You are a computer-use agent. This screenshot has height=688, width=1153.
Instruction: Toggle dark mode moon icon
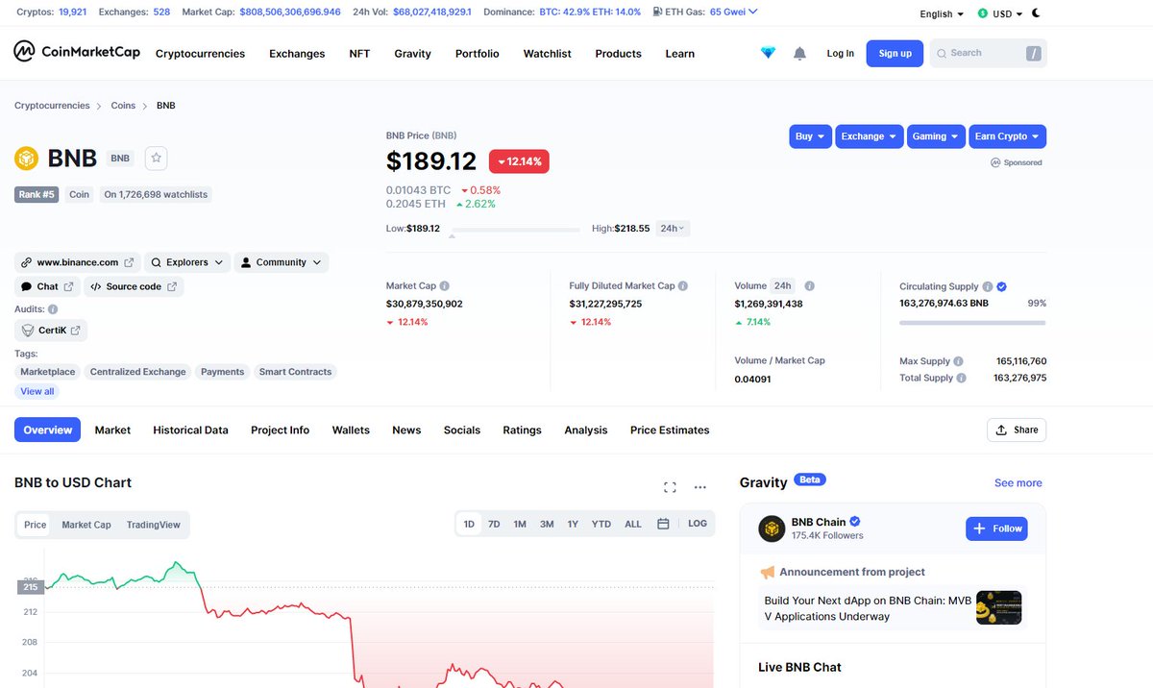point(1036,13)
